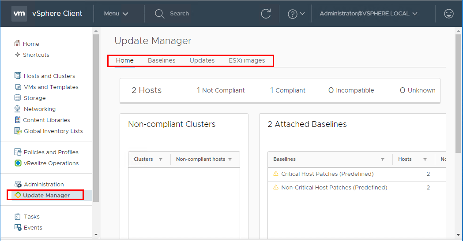Open filter for Clusters column

[x=161, y=159]
